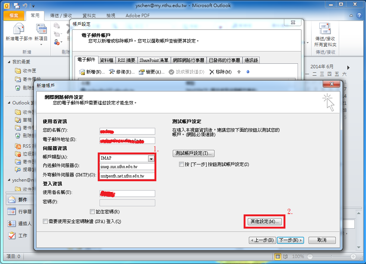366x264 pixels.
Task: Open Tasks (工作) in navigation pane
Action: (x=12, y=235)
